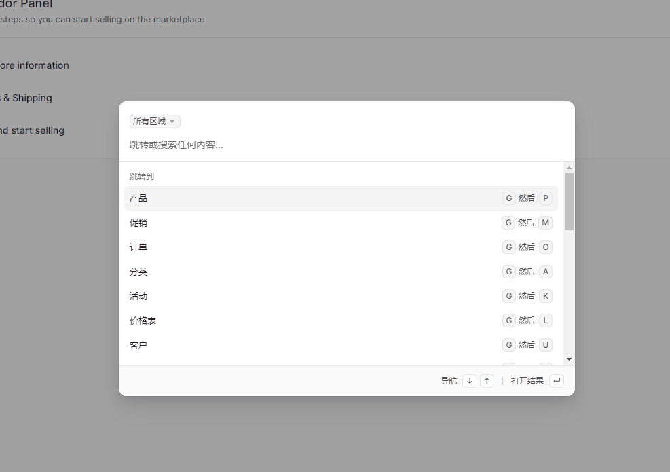The height and width of the screenshot is (472, 670).
Task: Click the scrollbar down arrow in results list
Action: coord(569,359)
